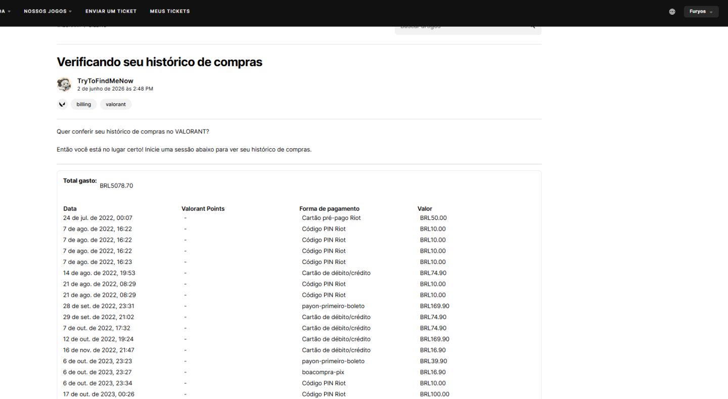Expand the Nossos Jogos menu
The image size is (728, 399).
[x=48, y=11]
